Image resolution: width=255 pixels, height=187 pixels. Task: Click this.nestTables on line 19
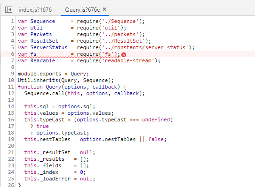pyautogui.click(x=47, y=139)
